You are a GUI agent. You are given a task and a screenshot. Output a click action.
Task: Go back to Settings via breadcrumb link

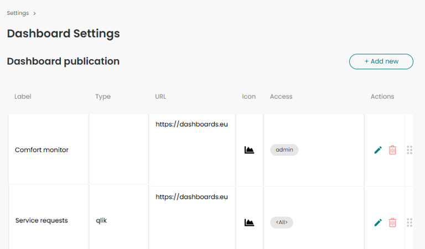(x=18, y=13)
